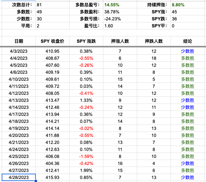
Task: Click the SPY 收盘价 column header
Action: coord(53,41)
